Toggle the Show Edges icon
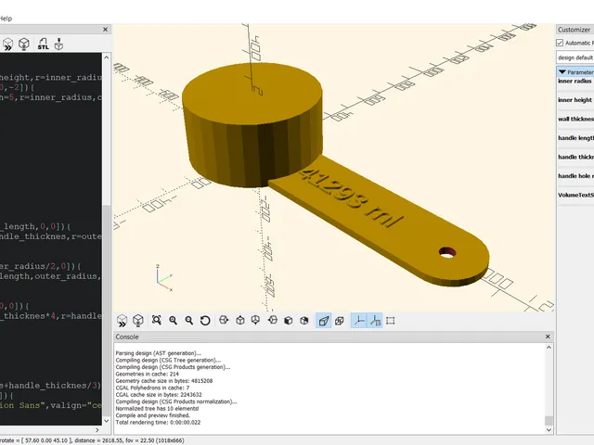The width and height of the screenshot is (594, 445). (391, 321)
